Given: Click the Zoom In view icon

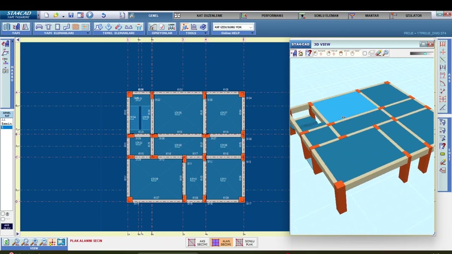Looking at the screenshot, I should [35, 242].
